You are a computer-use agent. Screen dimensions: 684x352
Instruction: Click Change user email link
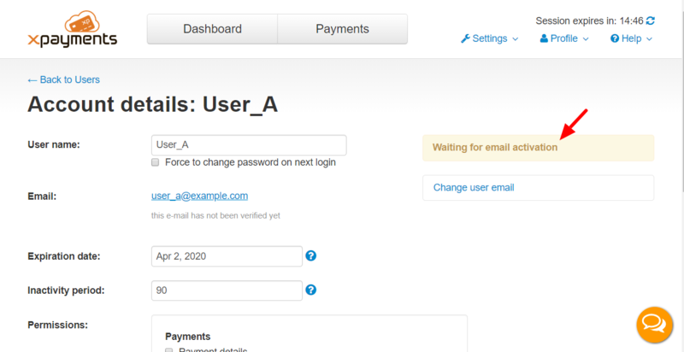[x=474, y=188]
